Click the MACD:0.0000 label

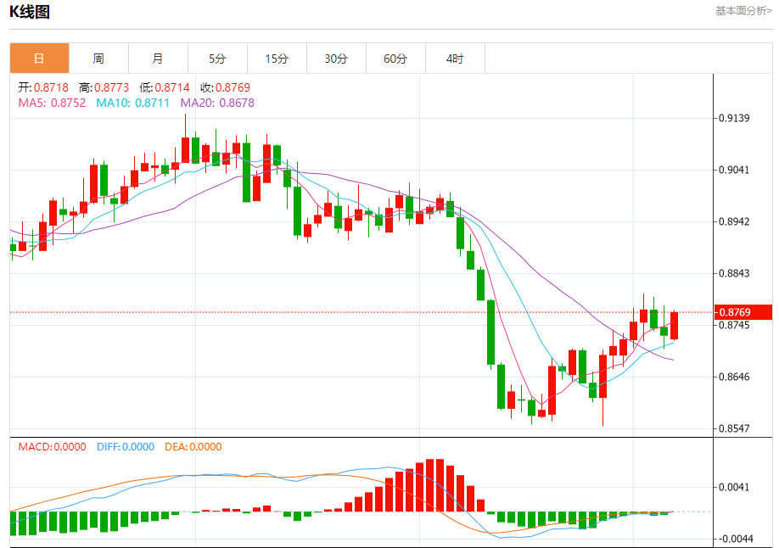[52, 447]
